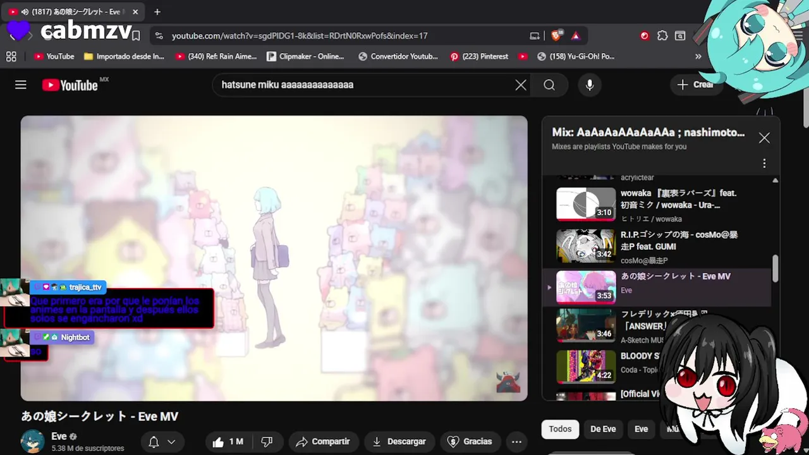Viewport: 809px width, 455px height.
Task: Open Brave Shields lion icon
Action: point(557,36)
